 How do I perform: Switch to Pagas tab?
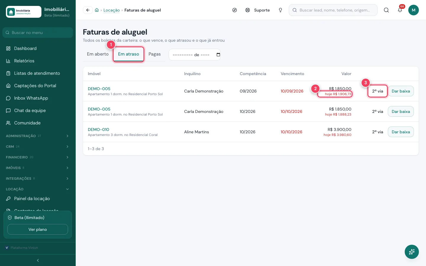coord(154,54)
